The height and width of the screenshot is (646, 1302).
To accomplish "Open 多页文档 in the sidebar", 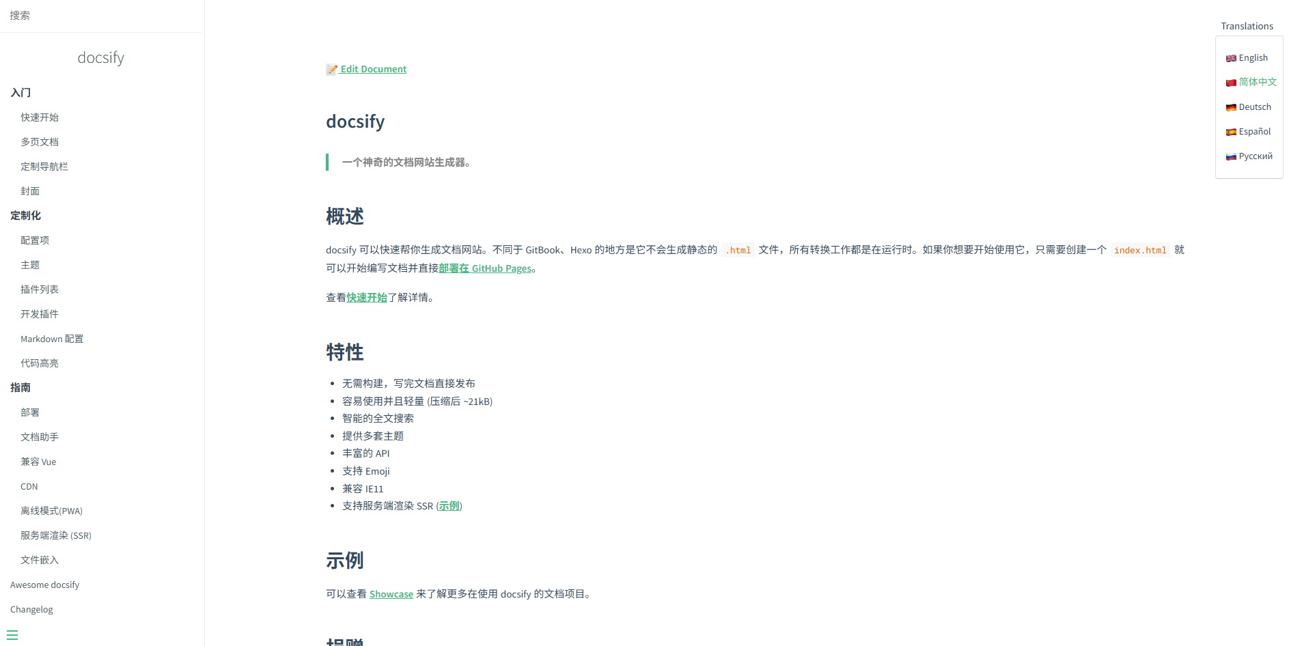I will click(x=40, y=142).
